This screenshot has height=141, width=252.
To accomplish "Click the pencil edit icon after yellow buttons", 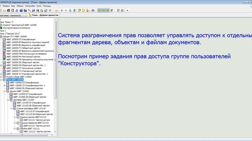I will pos(112,11).
